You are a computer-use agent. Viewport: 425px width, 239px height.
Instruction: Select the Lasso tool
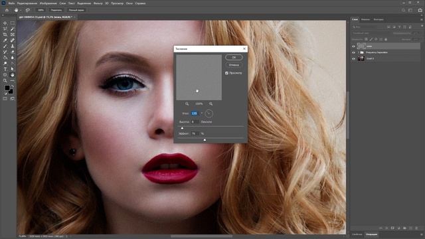click(x=5, y=29)
